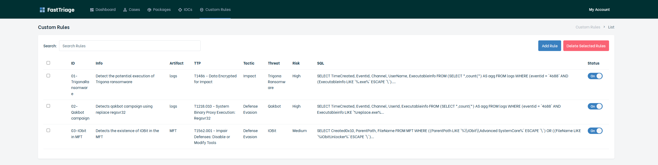Check the 02-Qakbot campaign row checkbox

(x=48, y=106)
